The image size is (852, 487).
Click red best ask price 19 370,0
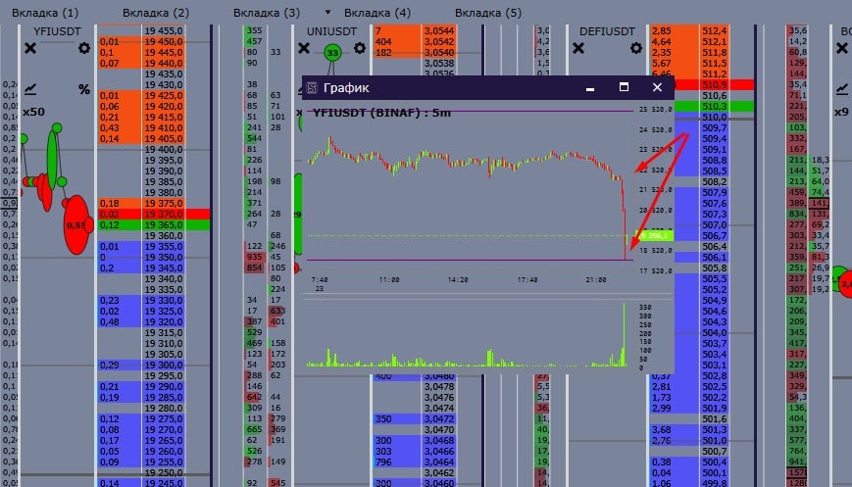click(x=164, y=214)
